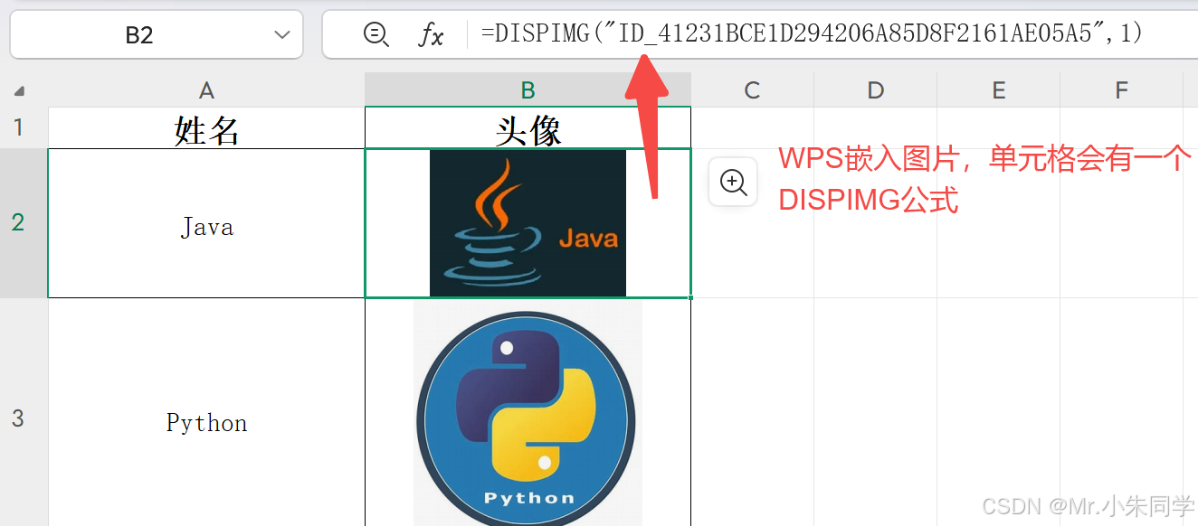
Task: Click the zoom magnifier icon in formula bar
Action: click(x=376, y=34)
